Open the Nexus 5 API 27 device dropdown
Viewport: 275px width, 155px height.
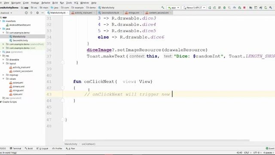tap(194, 8)
